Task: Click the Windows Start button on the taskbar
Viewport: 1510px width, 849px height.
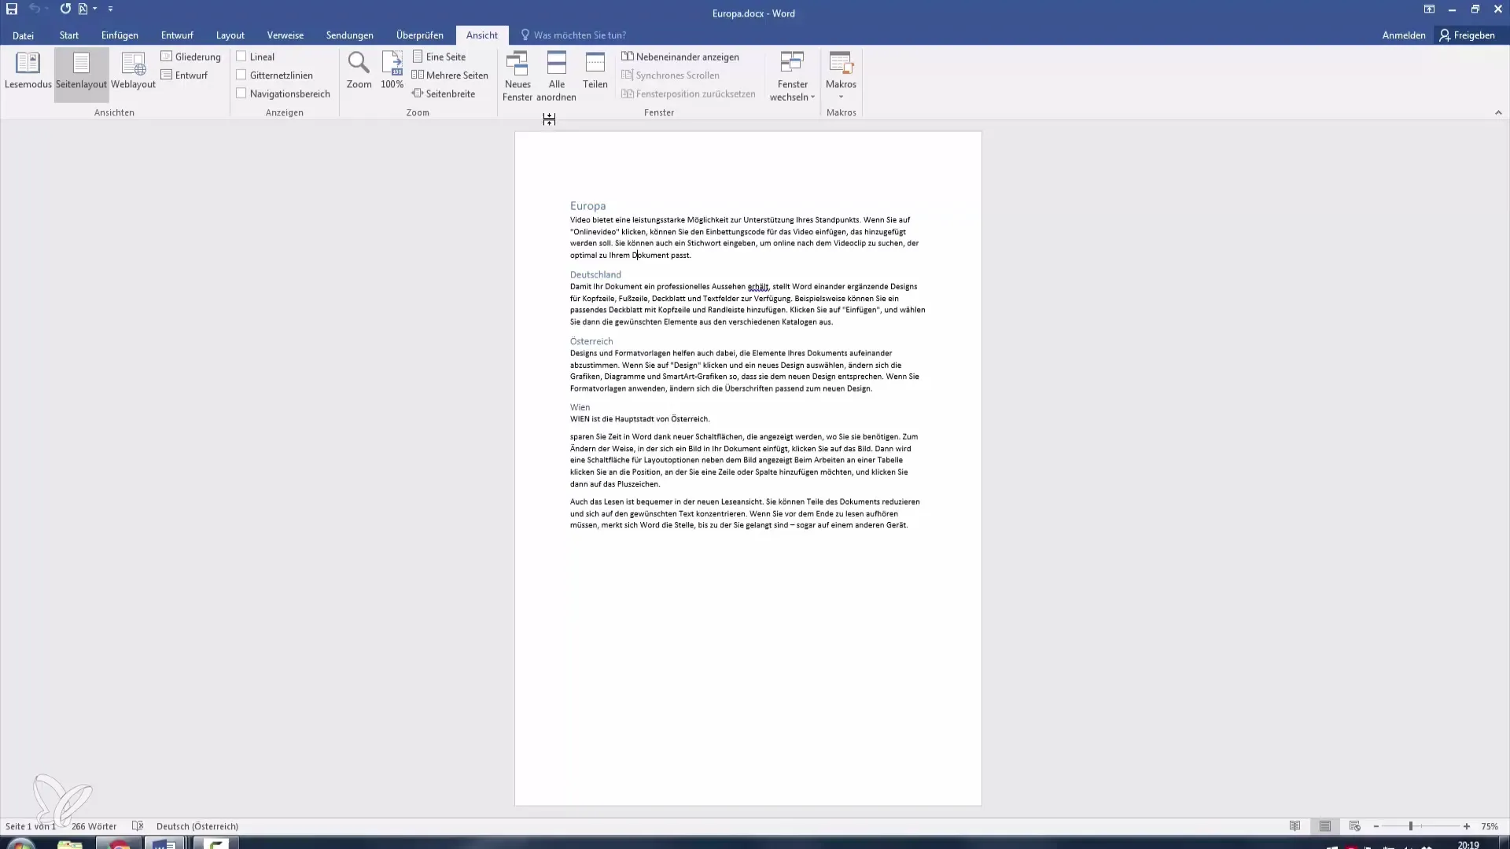Action: (x=20, y=843)
